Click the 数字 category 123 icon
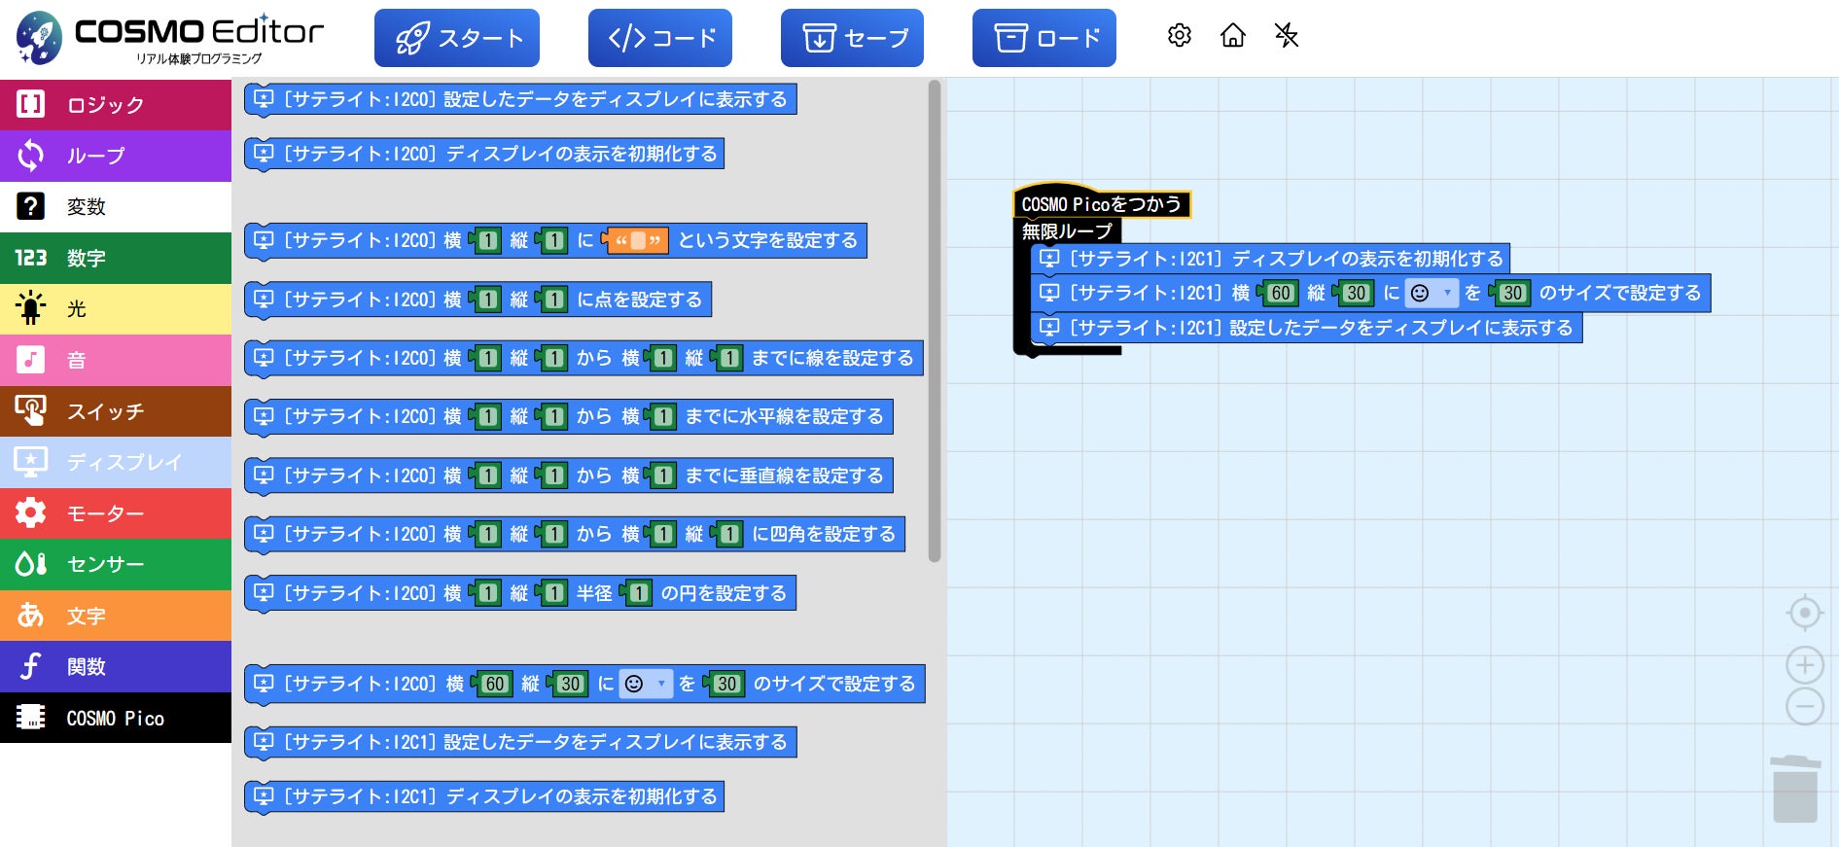This screenshot has width=1839, height=847. tap(31, 258)
